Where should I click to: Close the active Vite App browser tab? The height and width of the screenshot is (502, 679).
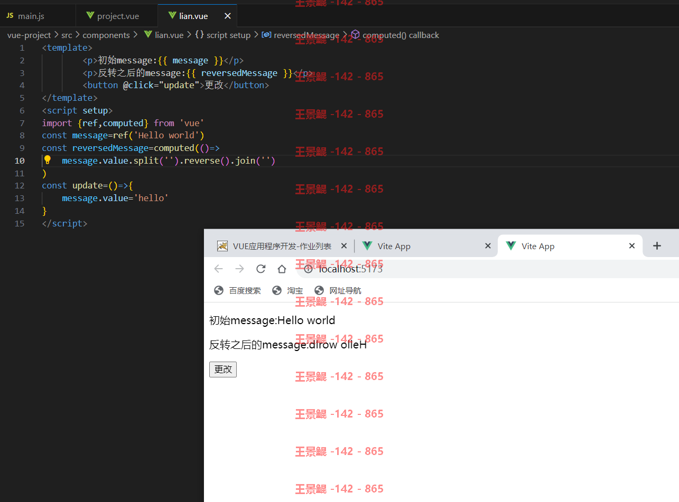[631, 246]
